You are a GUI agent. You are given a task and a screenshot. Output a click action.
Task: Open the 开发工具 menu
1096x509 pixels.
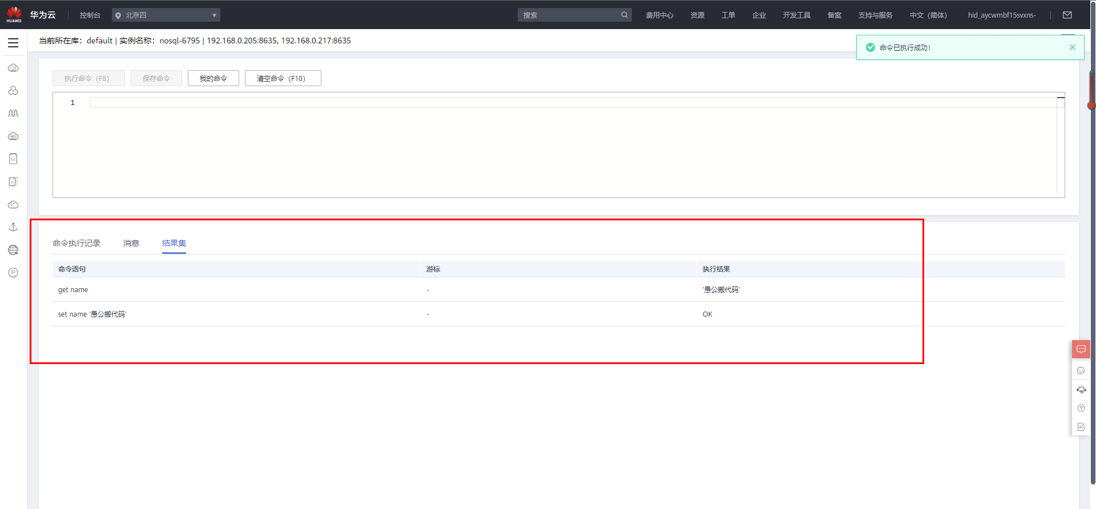pos(797,15)
